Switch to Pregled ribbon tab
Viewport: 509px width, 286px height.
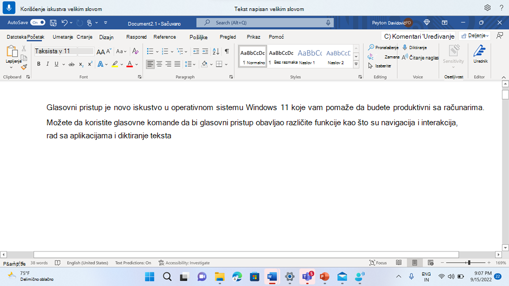[228, 37]
